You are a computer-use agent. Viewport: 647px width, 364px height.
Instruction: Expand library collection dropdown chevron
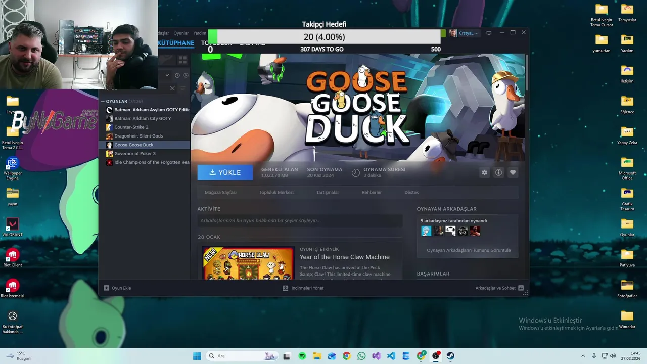click(x=167, y=75)
